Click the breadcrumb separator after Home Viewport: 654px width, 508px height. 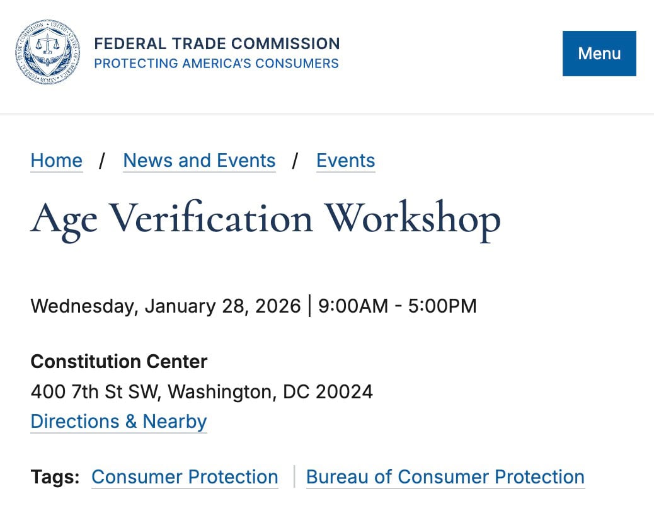pos(103,161)
